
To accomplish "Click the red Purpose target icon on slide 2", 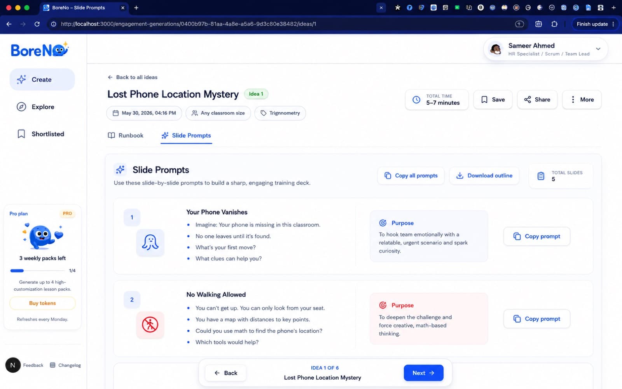I will [x=383, y=305].
